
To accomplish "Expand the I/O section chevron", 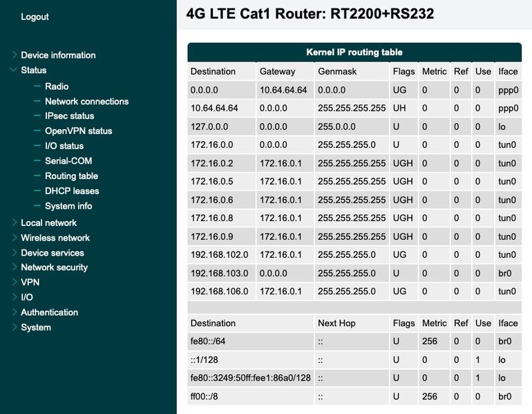I will tap(15, 297).
